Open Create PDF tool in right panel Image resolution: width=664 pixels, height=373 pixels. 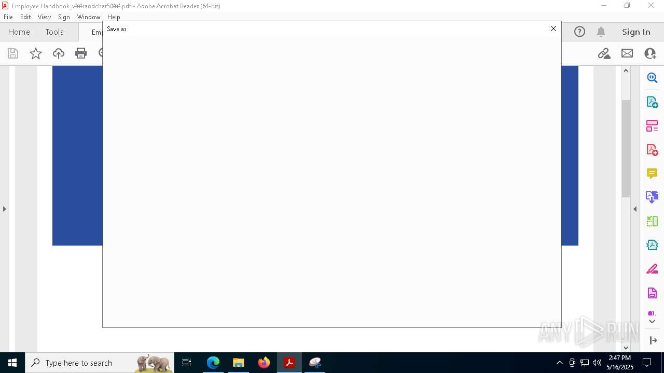click(x=652, y=150)
